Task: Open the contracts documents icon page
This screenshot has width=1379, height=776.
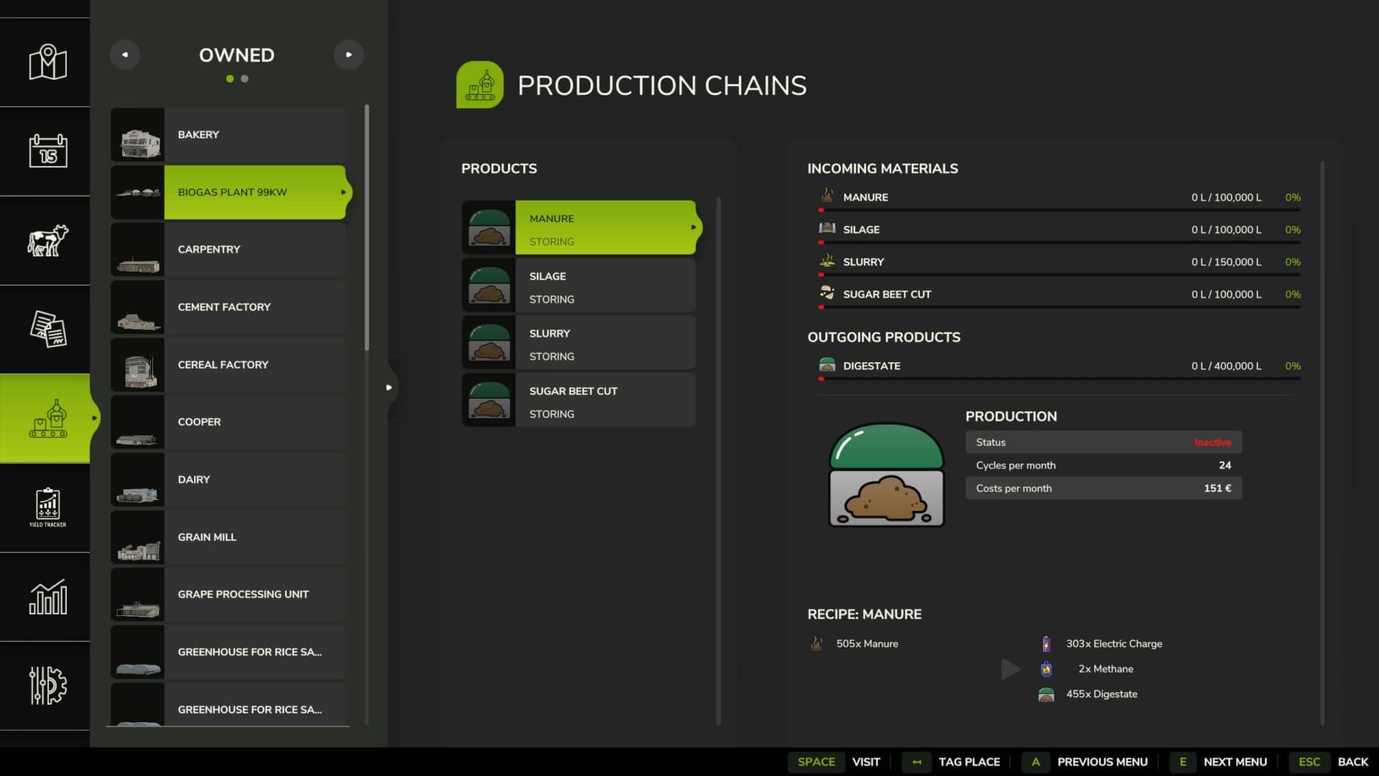Action: 47,329
